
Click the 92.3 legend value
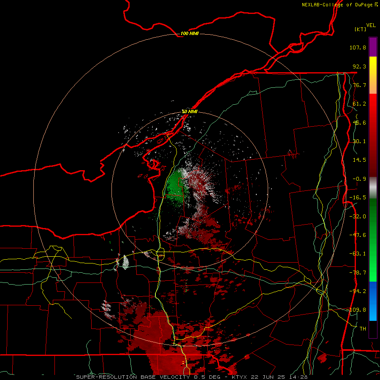click(359, 66)
